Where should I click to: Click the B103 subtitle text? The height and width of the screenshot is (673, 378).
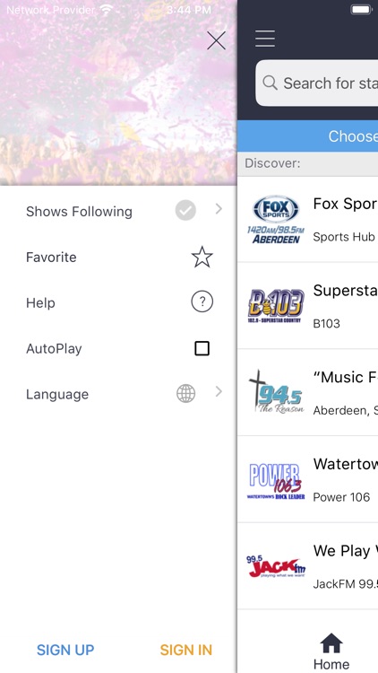(327, 323)
